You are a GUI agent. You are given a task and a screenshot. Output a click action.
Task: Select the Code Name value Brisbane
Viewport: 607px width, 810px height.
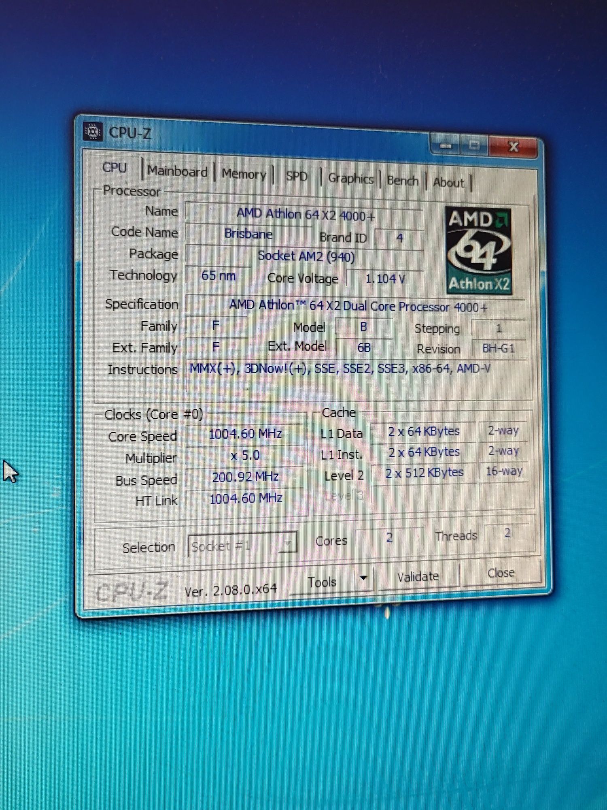click(x=248, y=234)
